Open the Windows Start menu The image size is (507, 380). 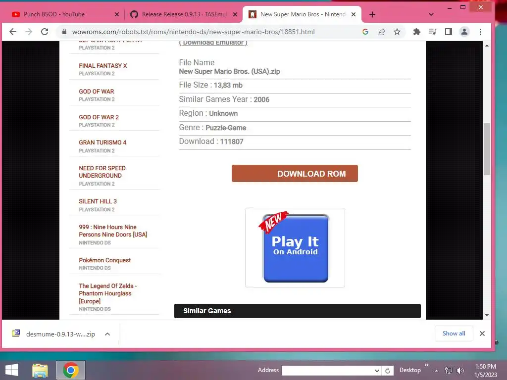(12, 370)
